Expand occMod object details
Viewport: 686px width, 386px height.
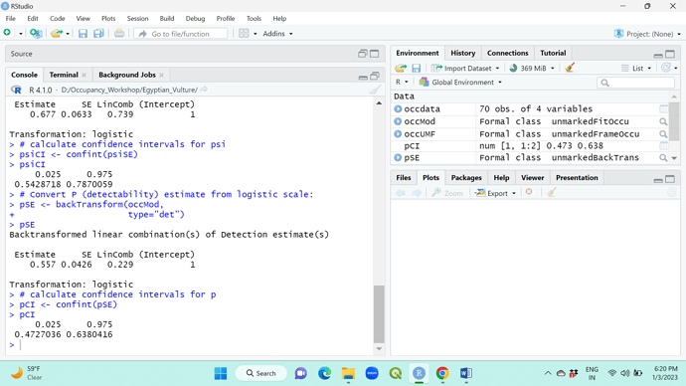point(398,121)
